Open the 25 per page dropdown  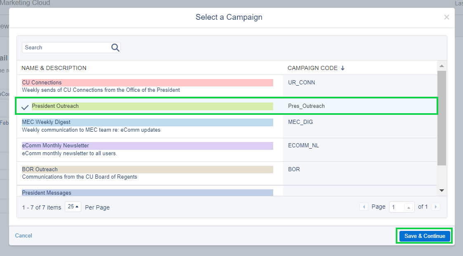[73, 207]
